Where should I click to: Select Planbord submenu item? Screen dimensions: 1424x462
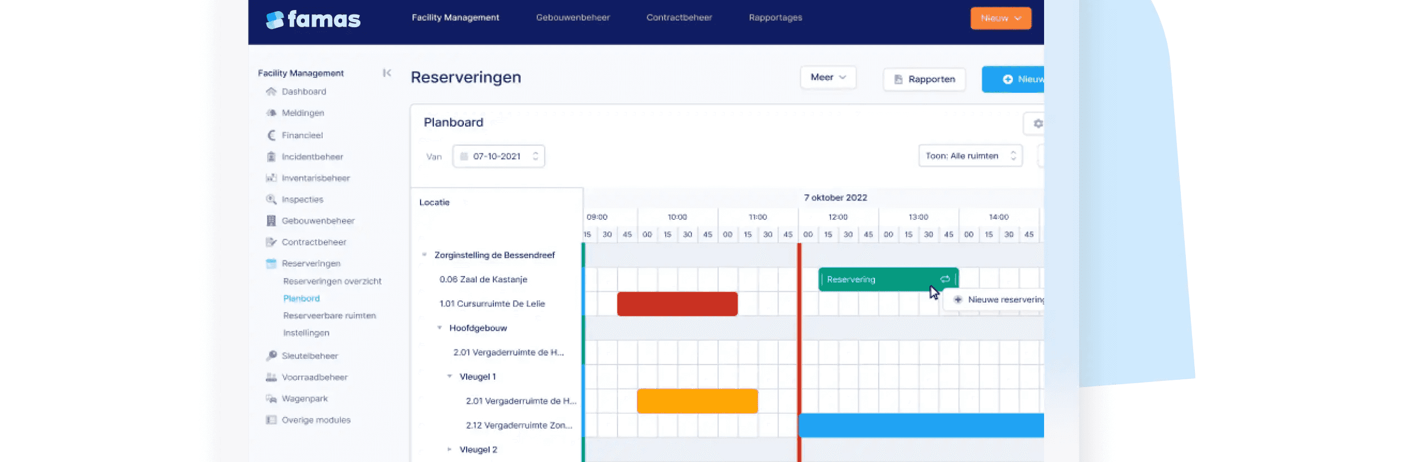(x=301, y=298)
